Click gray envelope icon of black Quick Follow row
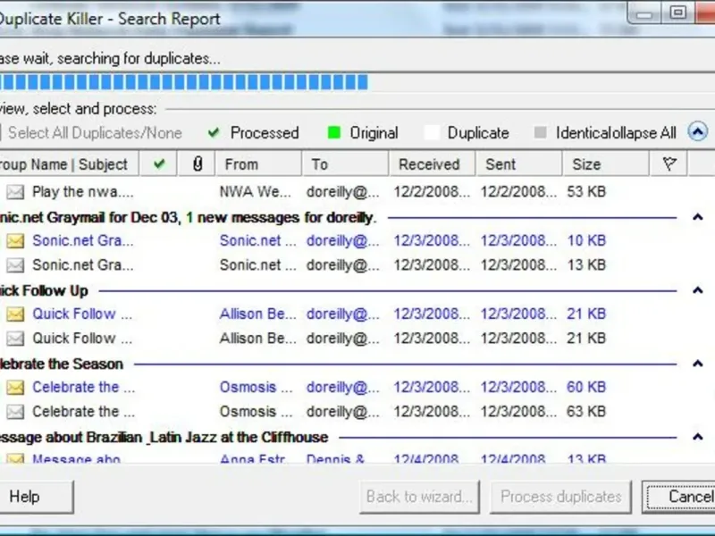The width and height of the screenshot is (715, 536). pos(15,339)
